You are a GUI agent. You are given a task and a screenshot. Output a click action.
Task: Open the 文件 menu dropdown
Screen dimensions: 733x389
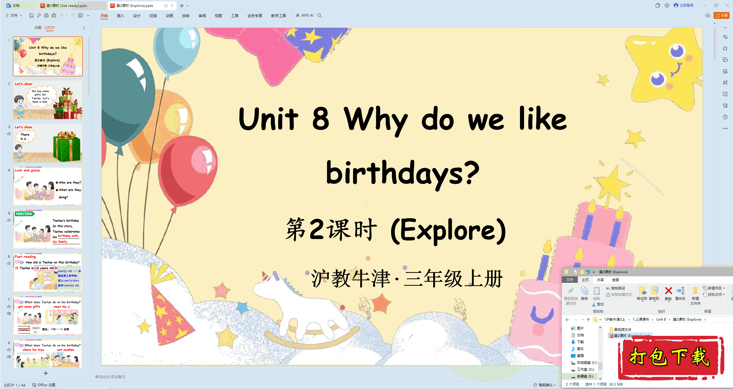(x=14, y=15)
